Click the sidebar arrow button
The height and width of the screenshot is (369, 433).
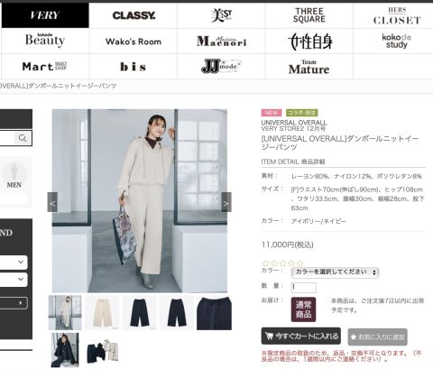(x=21, y=303)
